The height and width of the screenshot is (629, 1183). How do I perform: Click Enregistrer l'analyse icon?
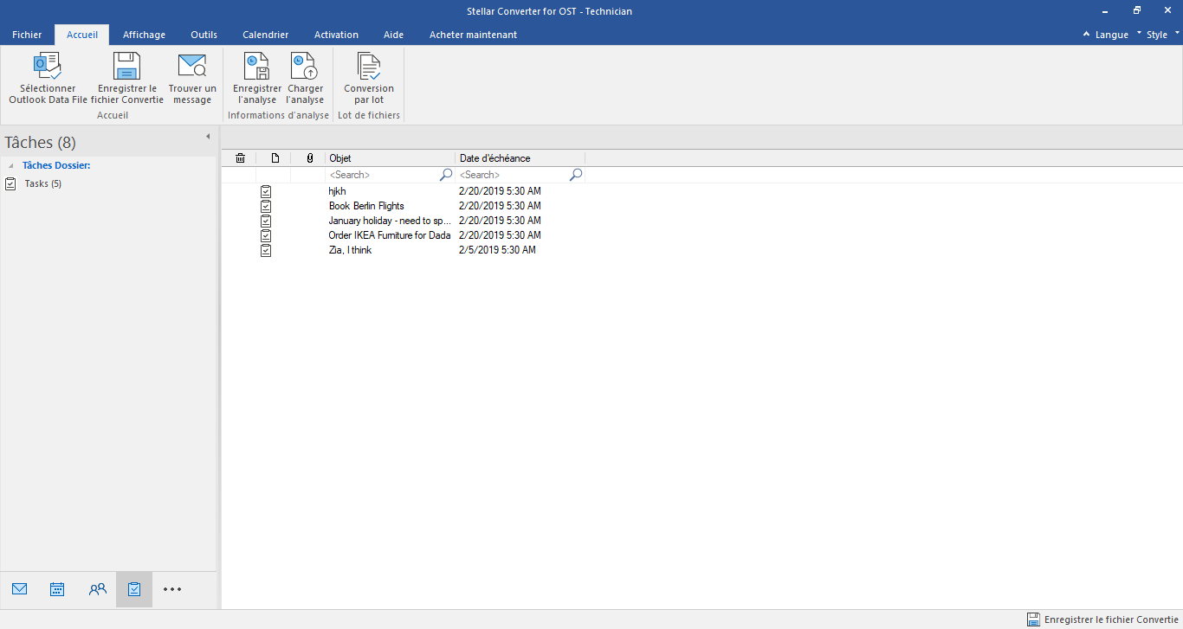(256, 66)
